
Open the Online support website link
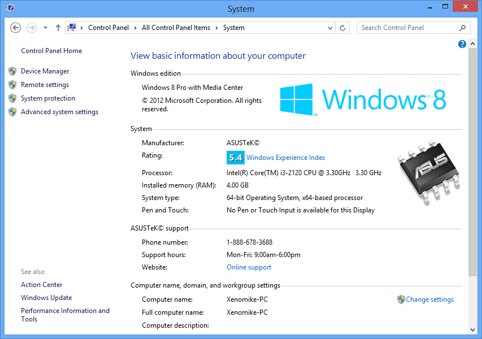[249, 267]
